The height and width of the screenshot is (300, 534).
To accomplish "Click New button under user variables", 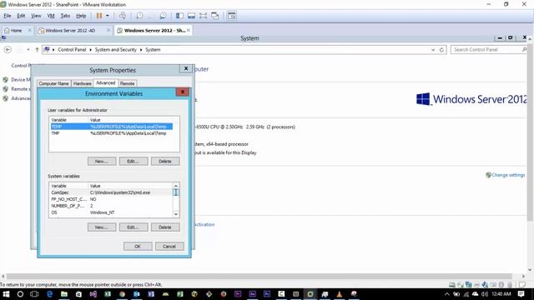I will (102, 161).
